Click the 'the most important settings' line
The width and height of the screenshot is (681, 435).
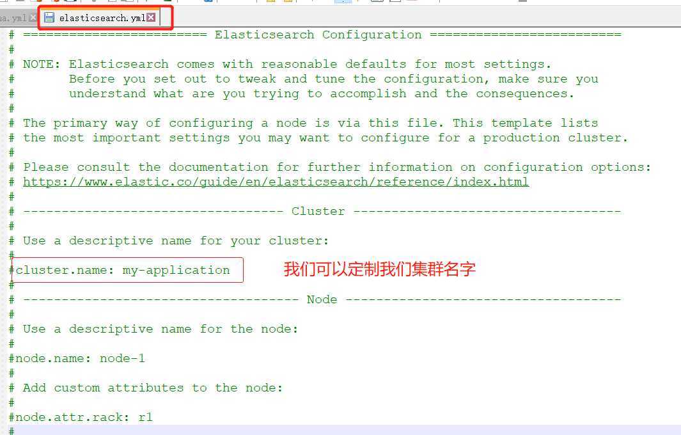click(x=318, y=138)
